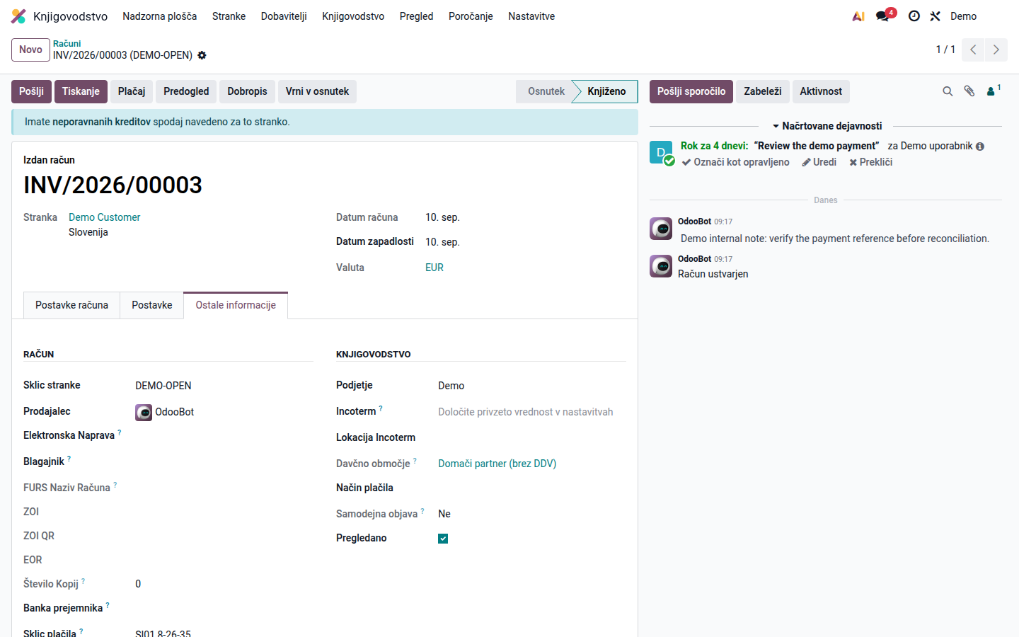Open the conversations messages icon
This screenshot has width=1019, height=637.
882,16
